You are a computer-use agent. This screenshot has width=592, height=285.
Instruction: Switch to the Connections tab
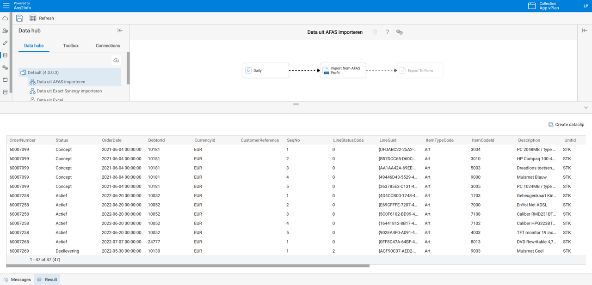[108, 46]
